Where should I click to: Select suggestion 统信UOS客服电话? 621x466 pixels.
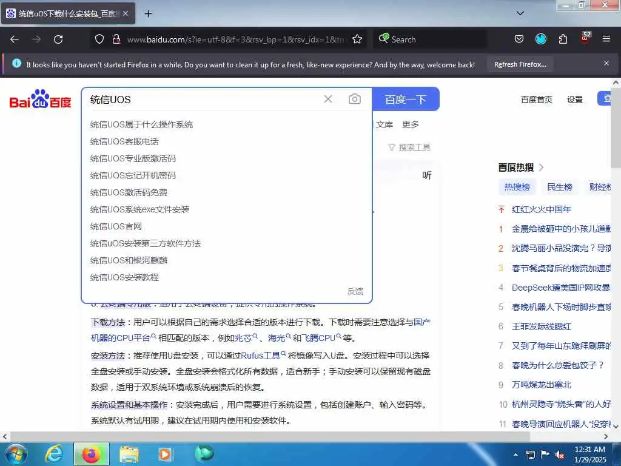[x=124, y=141]
